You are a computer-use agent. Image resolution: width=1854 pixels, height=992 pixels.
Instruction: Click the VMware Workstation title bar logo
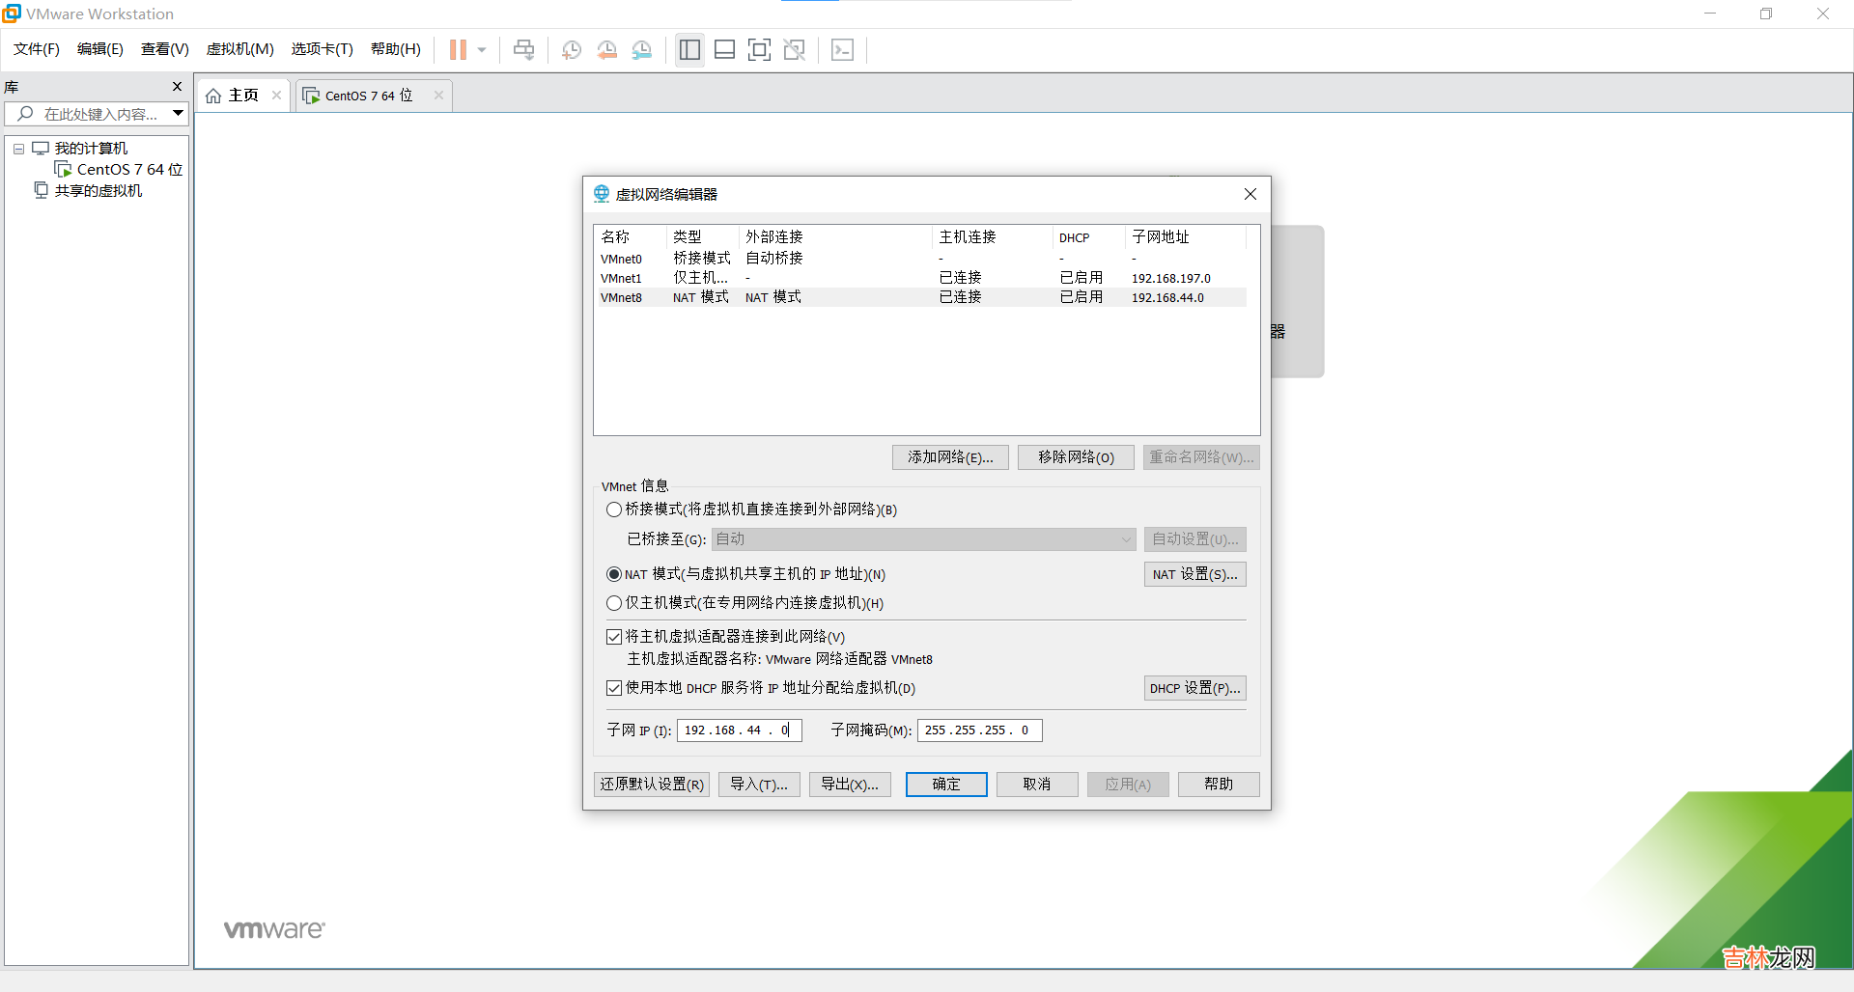pyautogui.click(x=12, y=14)
